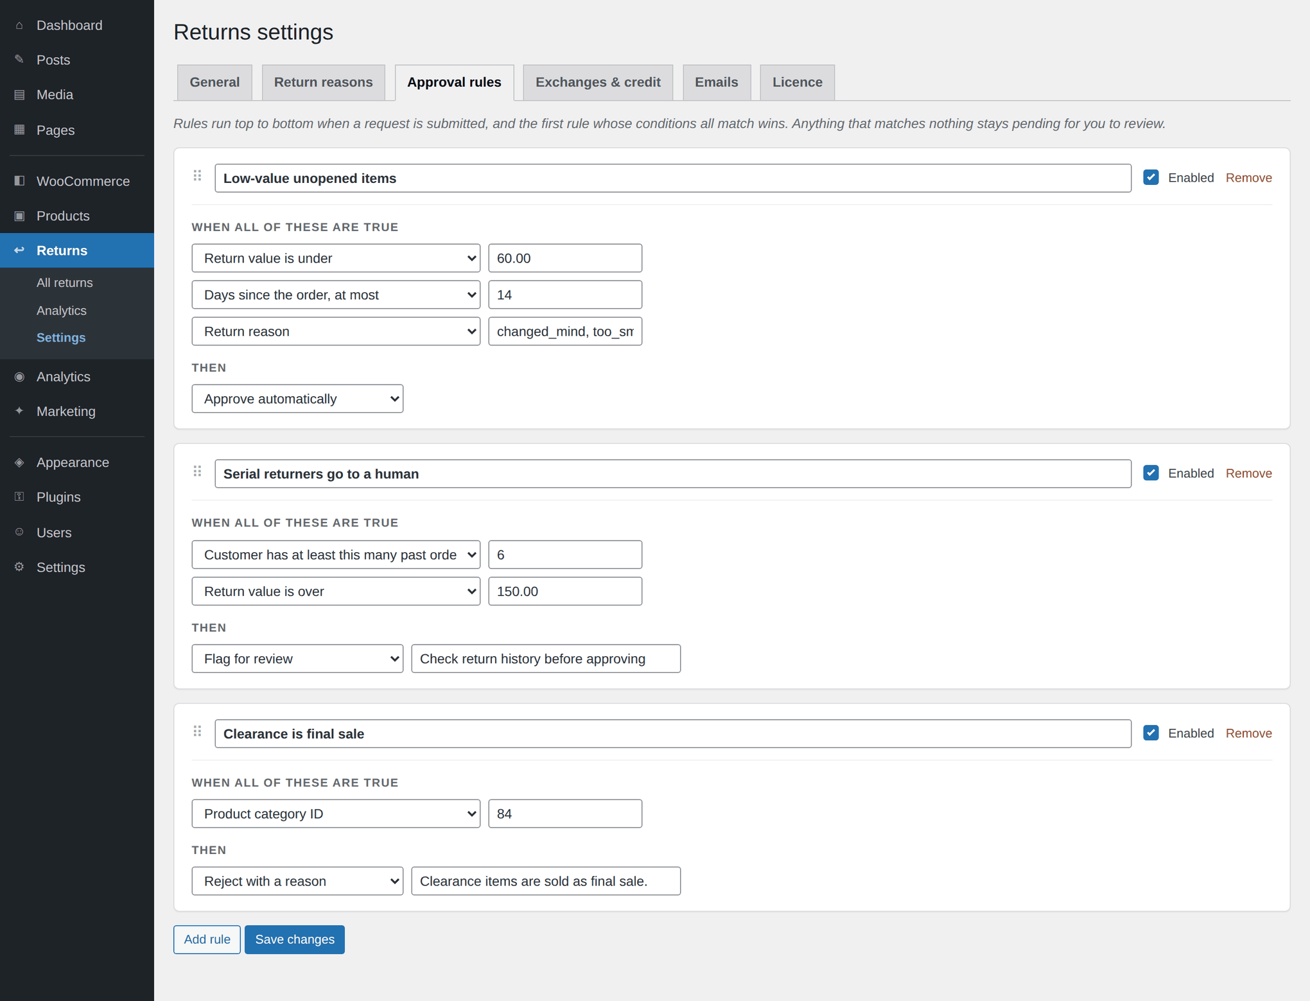The height and width of the screenshot is (1001, 1310).
Task: Click drag handle of Serial returners rule
Action: point(197,472)
